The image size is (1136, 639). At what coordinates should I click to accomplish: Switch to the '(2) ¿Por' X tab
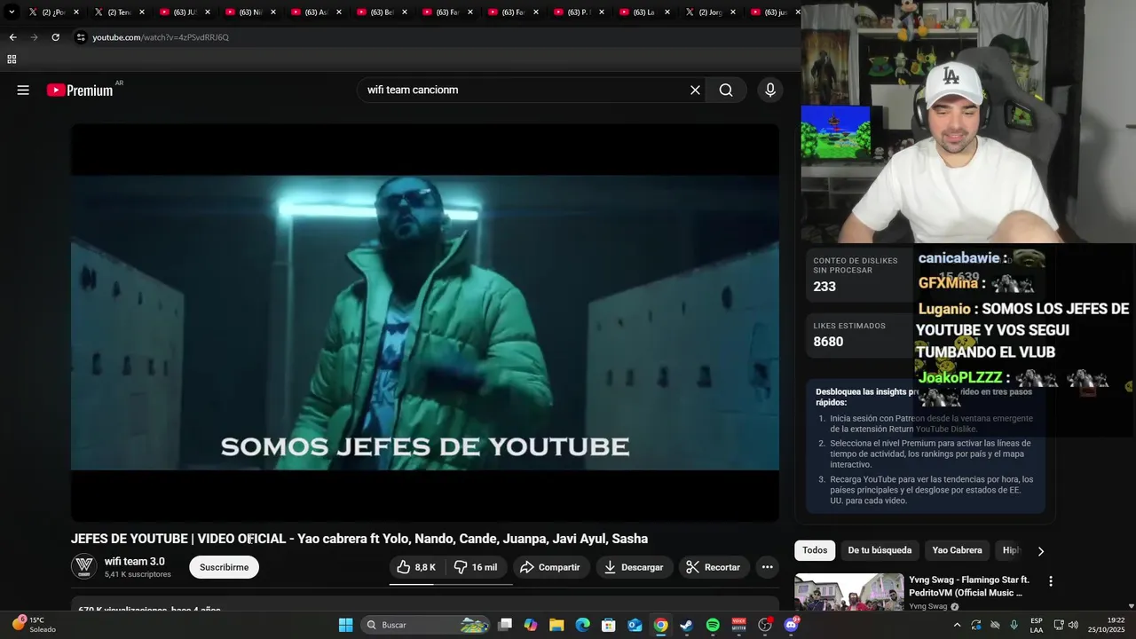[53, 12]
